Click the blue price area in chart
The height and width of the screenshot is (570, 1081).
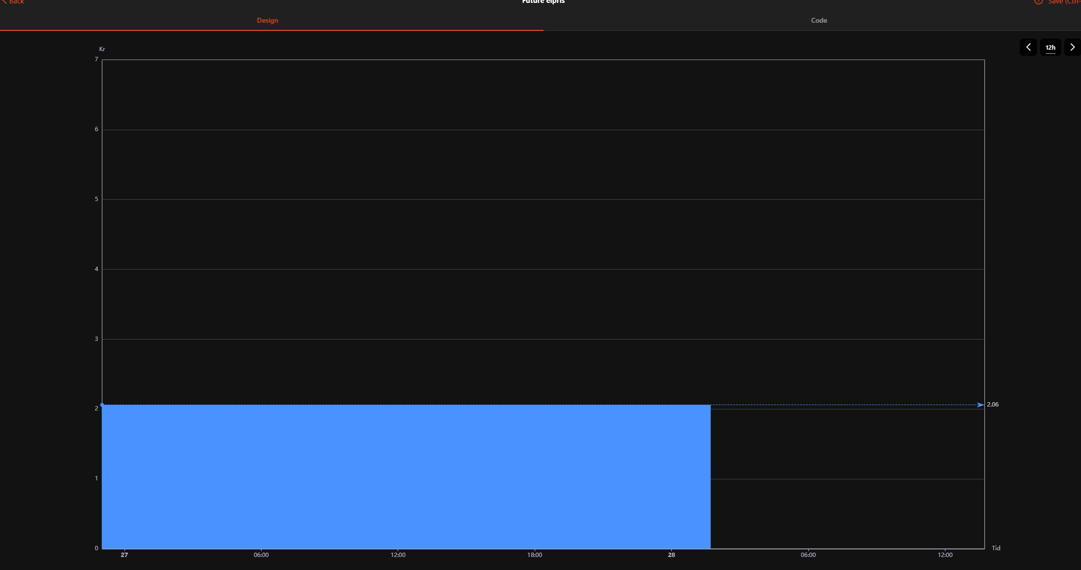405,476
